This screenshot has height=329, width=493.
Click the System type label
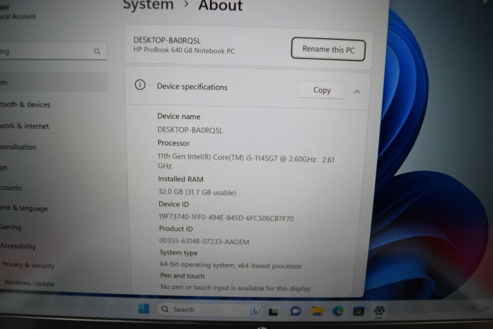point(178,253)
